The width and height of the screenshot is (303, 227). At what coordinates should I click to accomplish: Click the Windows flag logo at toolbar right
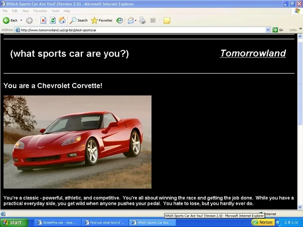(297, 11)
